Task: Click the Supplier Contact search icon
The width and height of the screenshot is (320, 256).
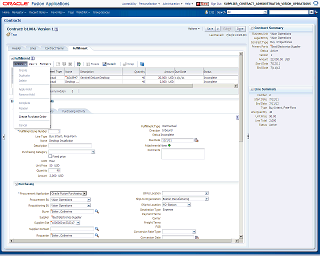Action: click(97, 229)
